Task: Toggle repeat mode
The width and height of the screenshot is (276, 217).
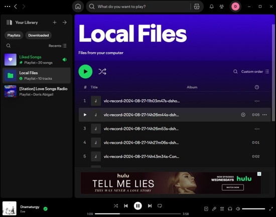Action: (160, 206)
